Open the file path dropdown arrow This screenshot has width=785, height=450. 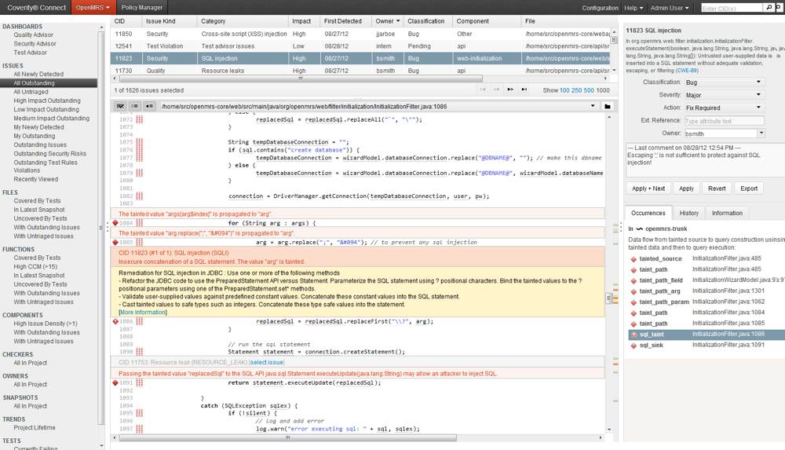coord(593,106)
